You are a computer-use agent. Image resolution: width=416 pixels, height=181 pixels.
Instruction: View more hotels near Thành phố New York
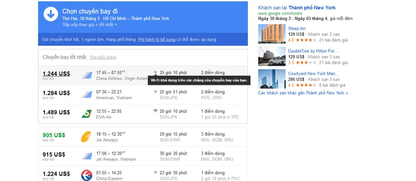point(303,93)
